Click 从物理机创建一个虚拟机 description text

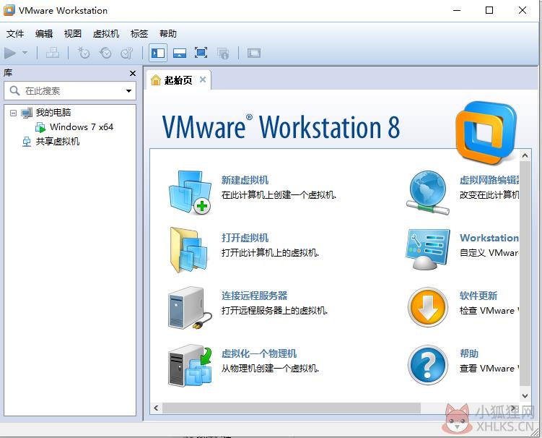270,369
